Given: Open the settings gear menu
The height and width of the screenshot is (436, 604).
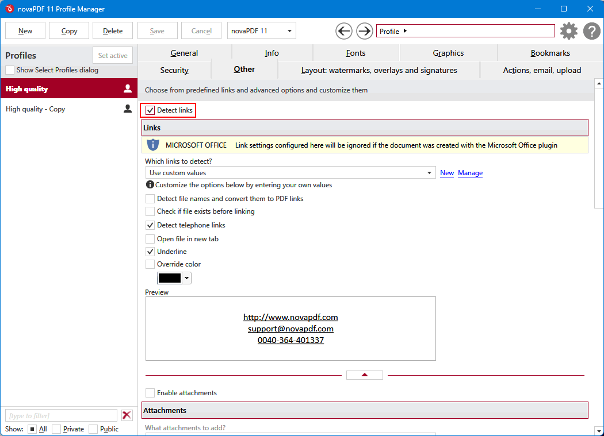Looking at the screenshot, I should pos(568,31).
